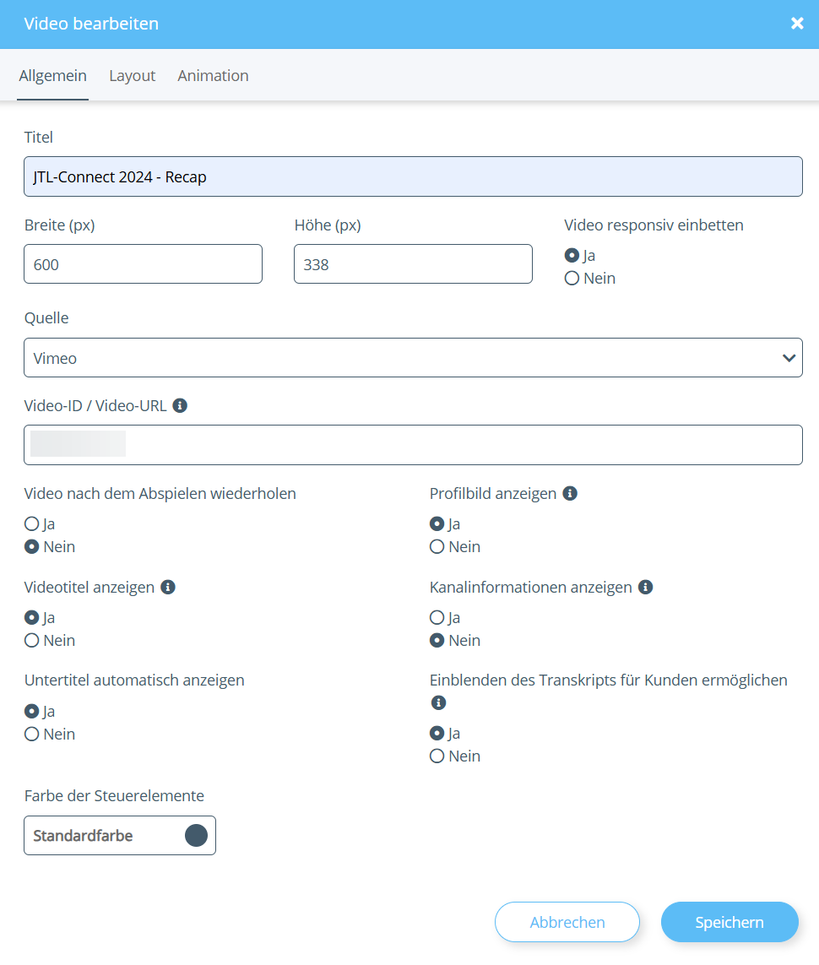Switch to the Layout tab
Image resolution: width=819 pixels, height=965 pixels.
click(133, 76)
